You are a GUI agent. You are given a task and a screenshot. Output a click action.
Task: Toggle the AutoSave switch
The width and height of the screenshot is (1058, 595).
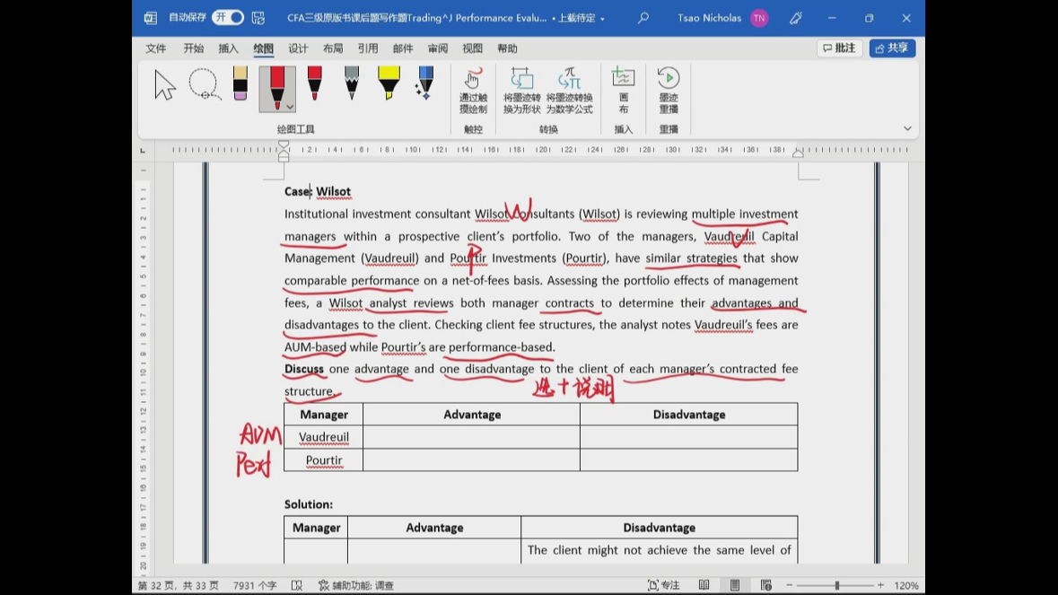[228, 18]
